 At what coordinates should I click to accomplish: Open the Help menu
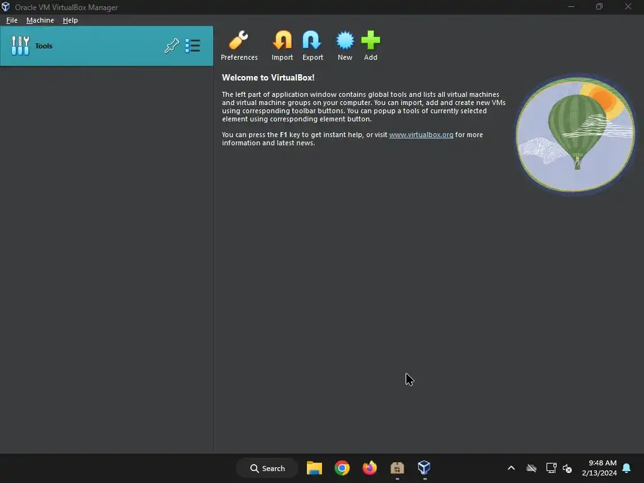[70, 20]
